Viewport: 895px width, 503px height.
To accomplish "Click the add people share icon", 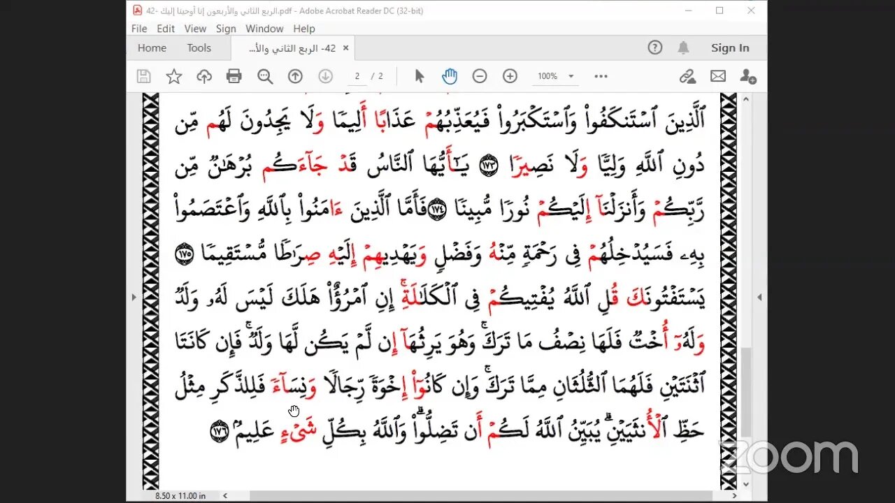I will tap(748, 76).
